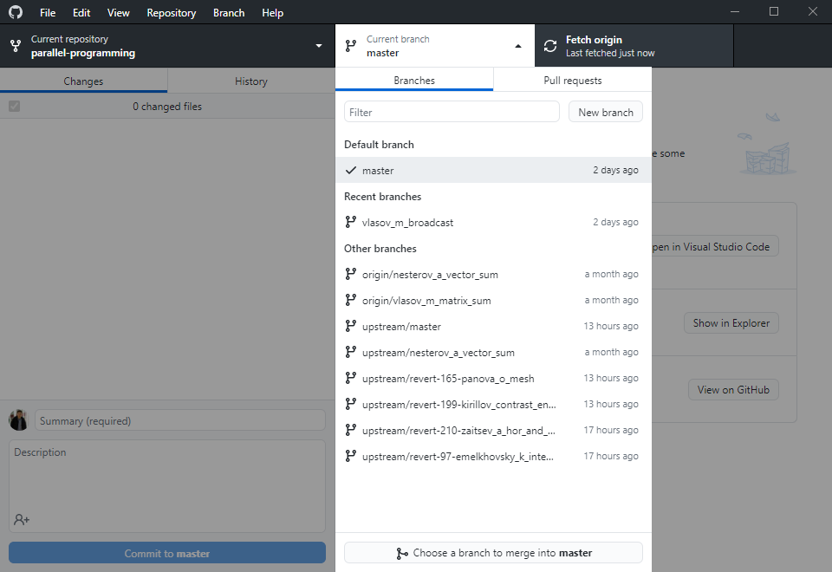Select branch upstream/nesterov_a_vector_sum
The image size is (832, 572).
[493, 352]
